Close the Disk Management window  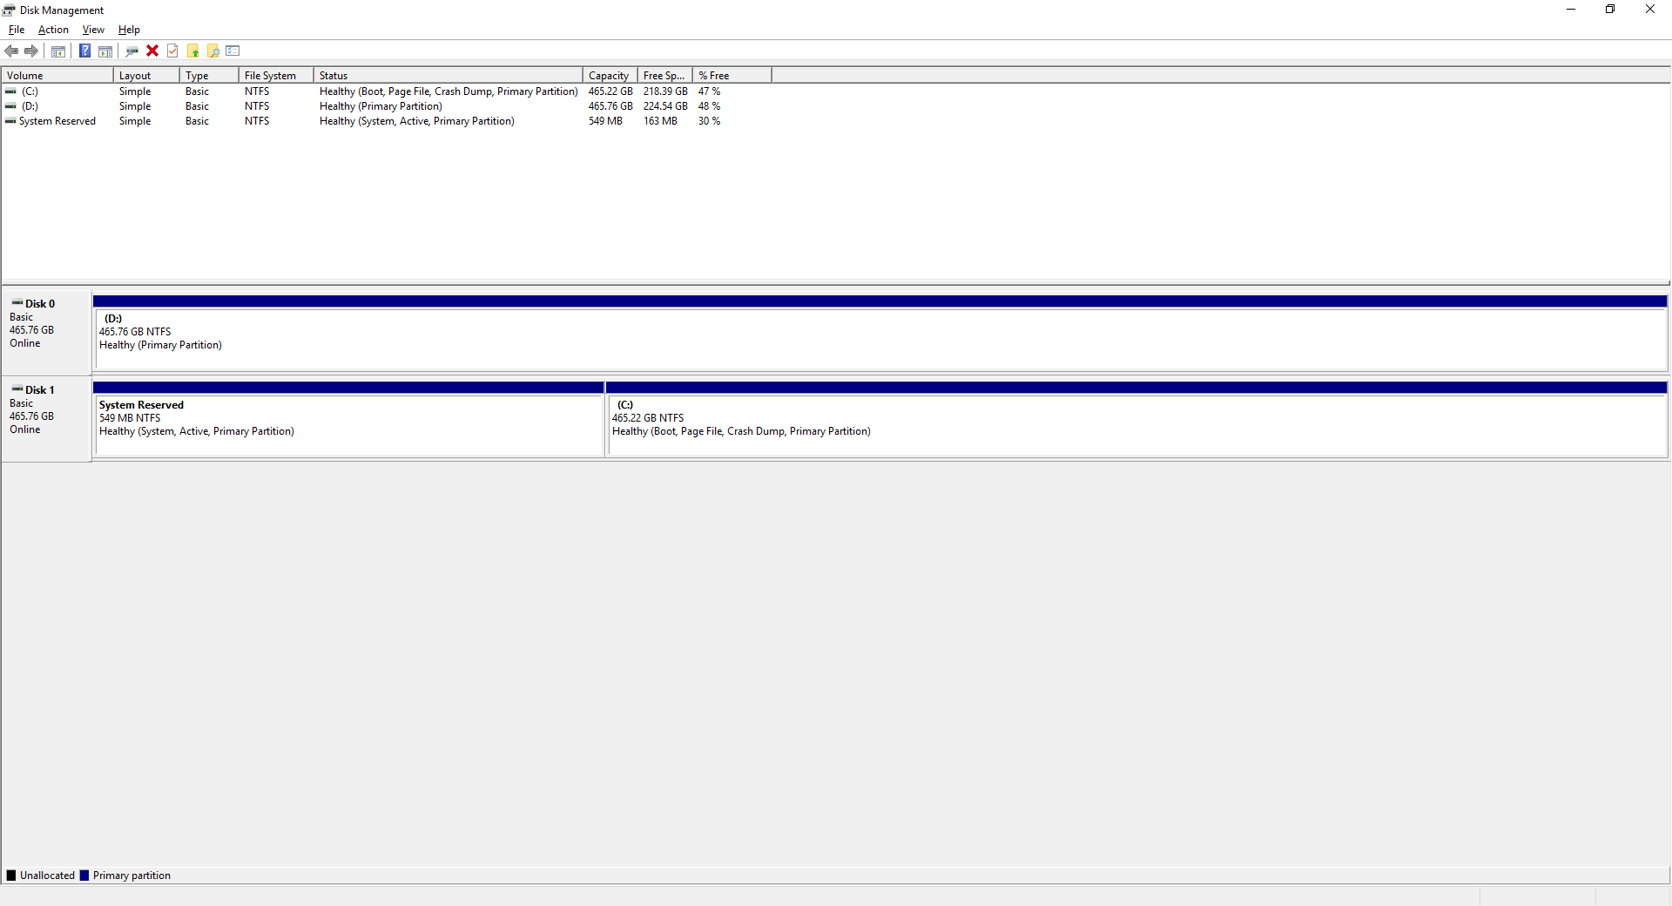(1650, 10)
